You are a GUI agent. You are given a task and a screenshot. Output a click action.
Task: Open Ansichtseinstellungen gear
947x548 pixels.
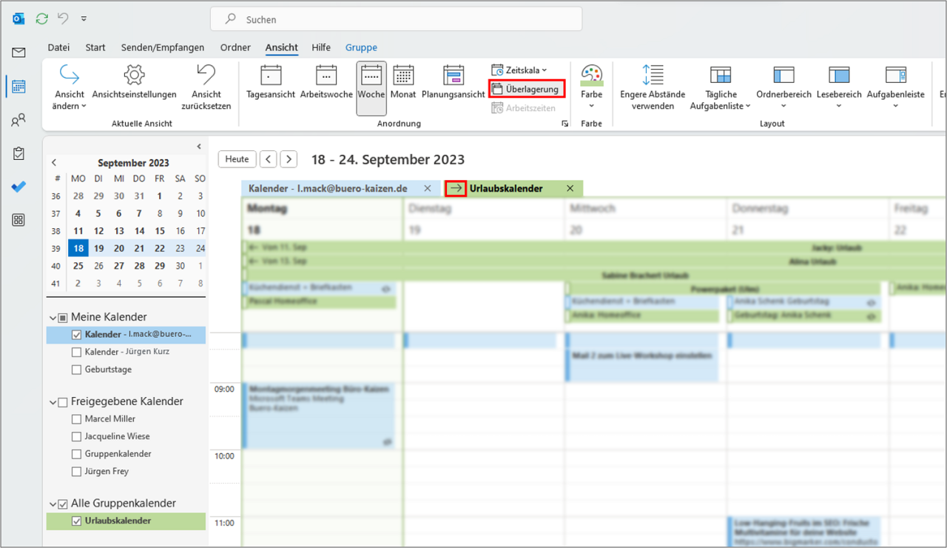[134, 82]
